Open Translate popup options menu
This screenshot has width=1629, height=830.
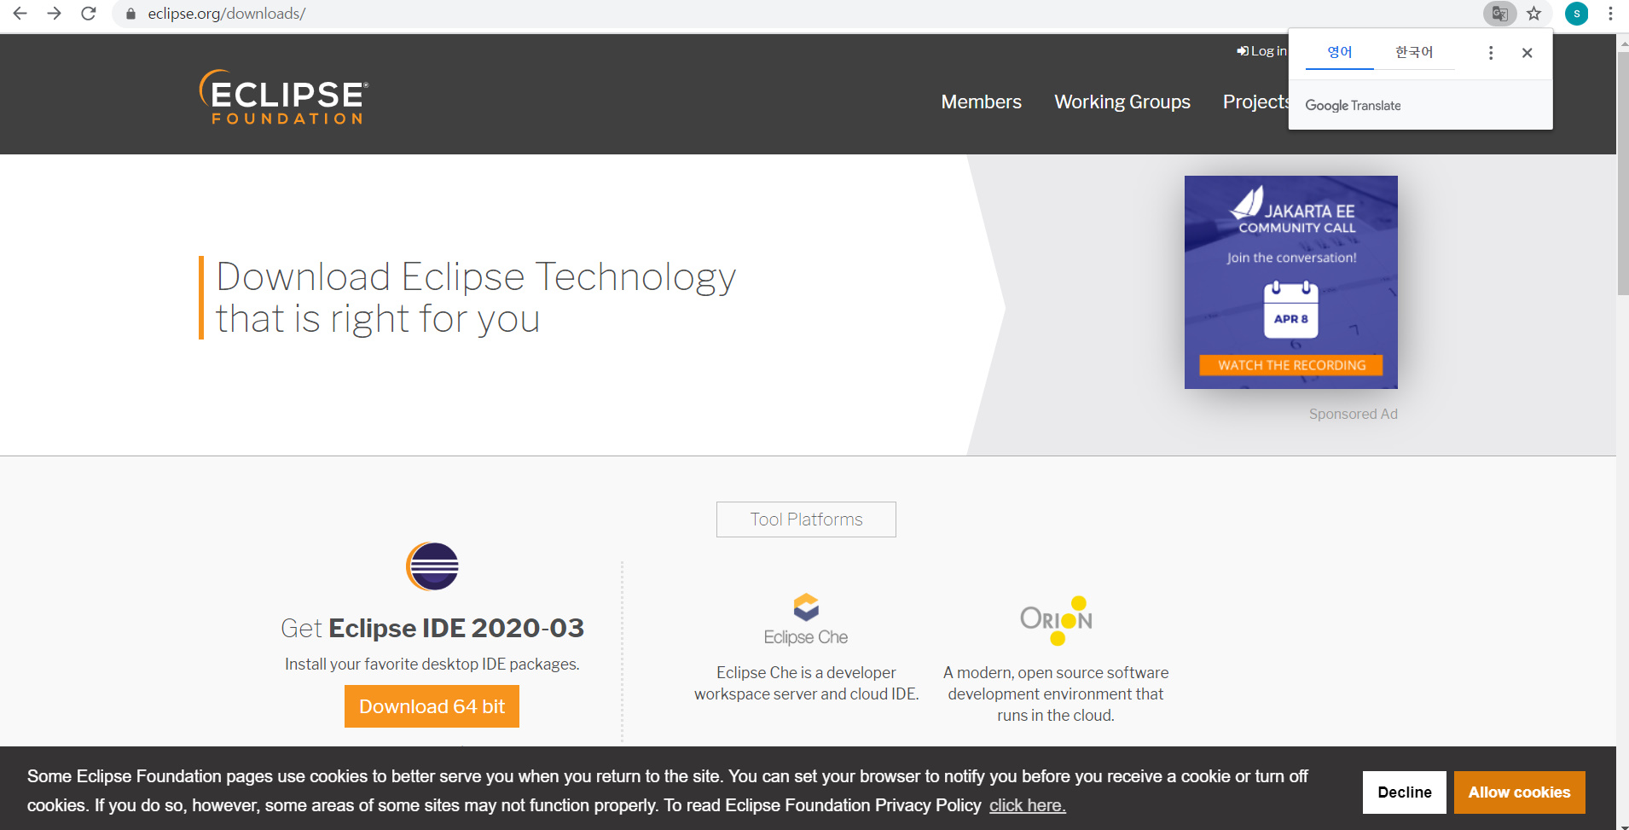click(1491, 53)
